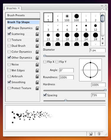111x140 pixels.
Task: Enable Airbrush checkbox
Action: tap(9, 76)
